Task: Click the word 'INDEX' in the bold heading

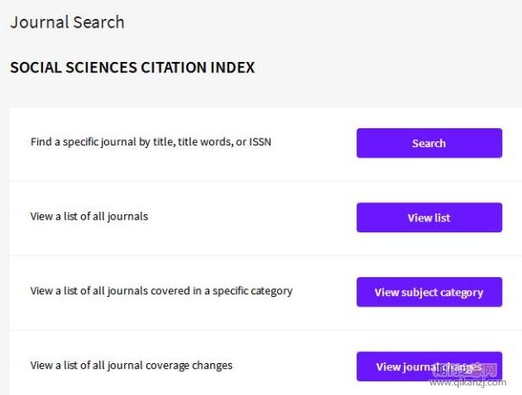Action: coord(233,67)
